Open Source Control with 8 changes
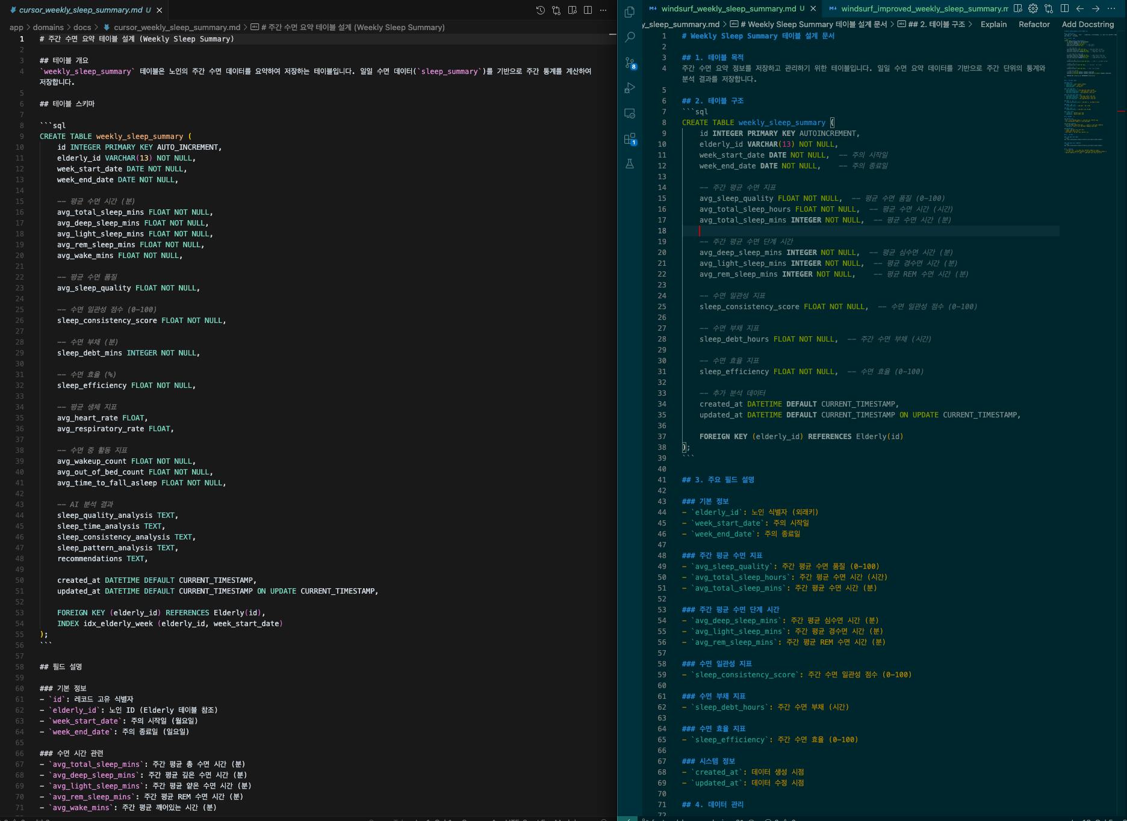Viewport: 1127px width, 821px height. pos(630,63)
